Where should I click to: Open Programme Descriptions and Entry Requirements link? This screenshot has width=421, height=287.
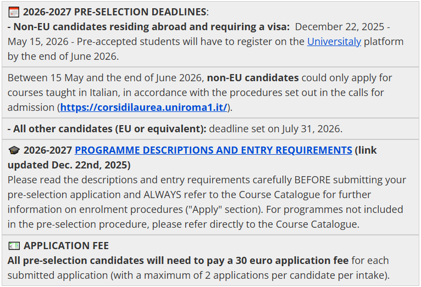213,150
